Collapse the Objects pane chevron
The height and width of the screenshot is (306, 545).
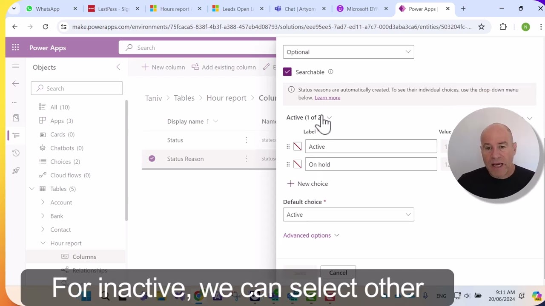(x=118, y=67)
